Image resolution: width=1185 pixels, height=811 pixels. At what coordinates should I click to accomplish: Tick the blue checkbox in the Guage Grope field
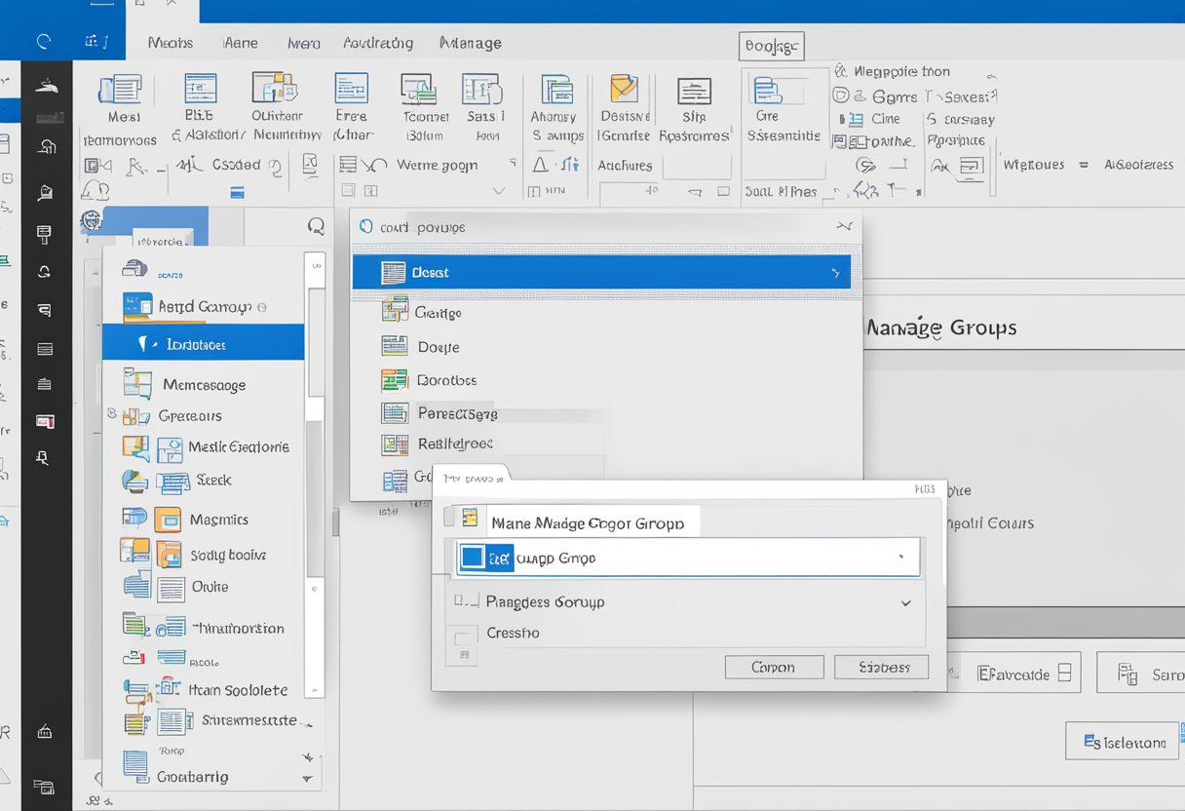point(473,558)
